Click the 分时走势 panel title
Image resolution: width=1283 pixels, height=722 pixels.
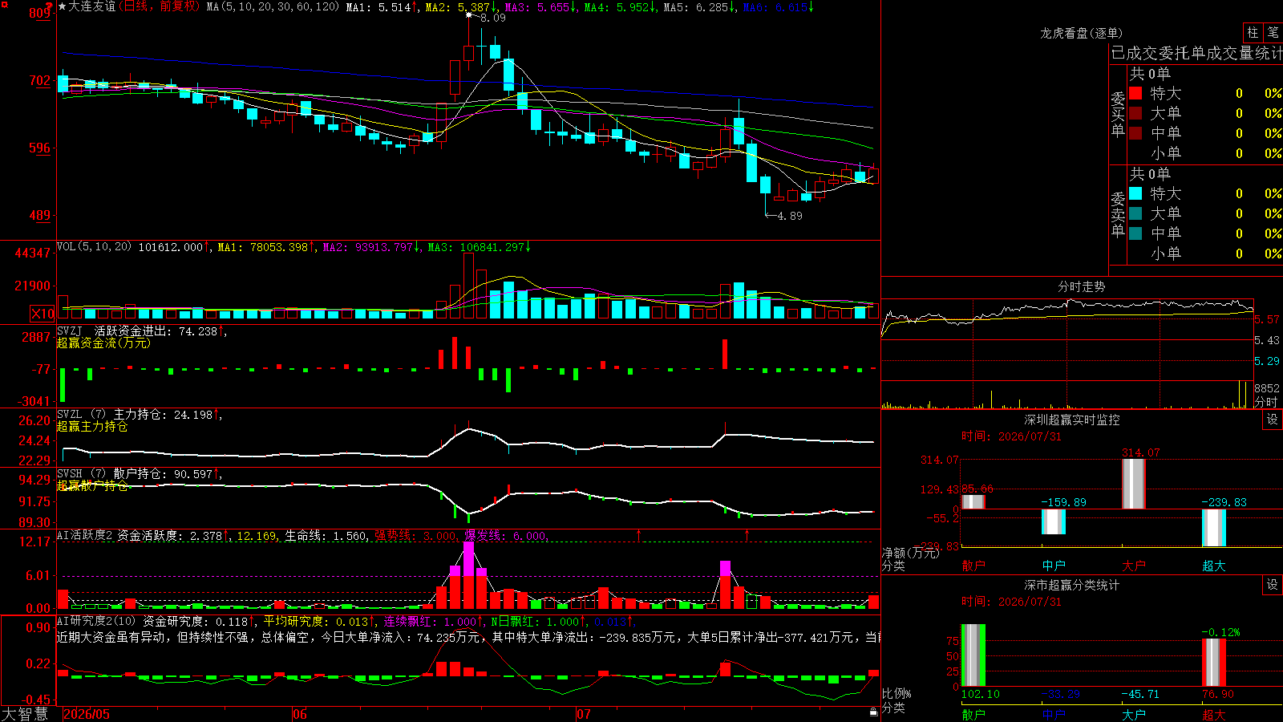[1082, 286]
